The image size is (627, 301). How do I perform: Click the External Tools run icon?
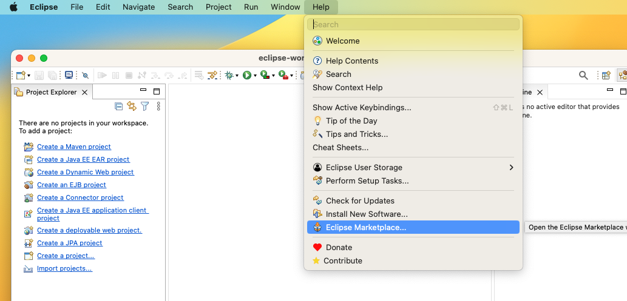[x=283, y=74]
